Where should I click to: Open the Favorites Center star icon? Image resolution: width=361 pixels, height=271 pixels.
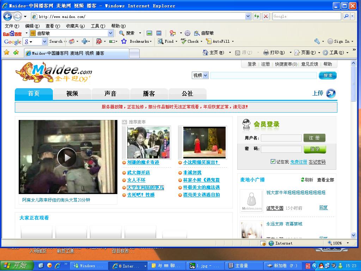tap(6, 53)
